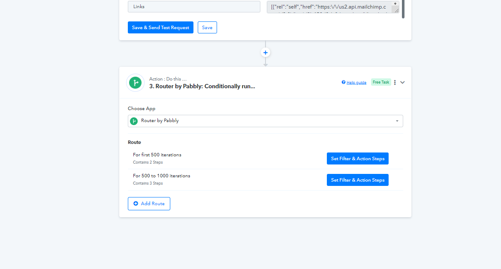
Task: Add a step with the plus connector
Action: tap(265, 53)
